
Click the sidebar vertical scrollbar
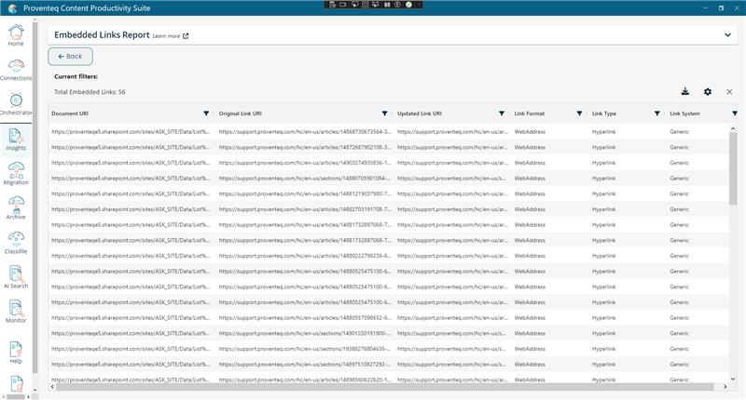tap(35, 197)
